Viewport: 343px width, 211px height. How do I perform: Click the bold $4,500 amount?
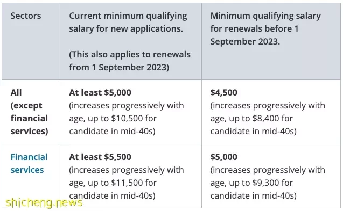coord(223,92)
